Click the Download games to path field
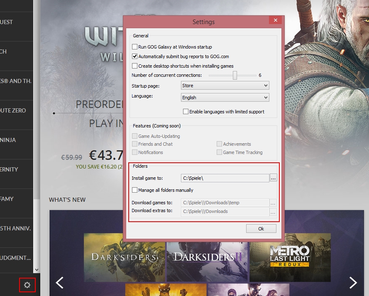The image size is (369, 296). coord(225,203)
